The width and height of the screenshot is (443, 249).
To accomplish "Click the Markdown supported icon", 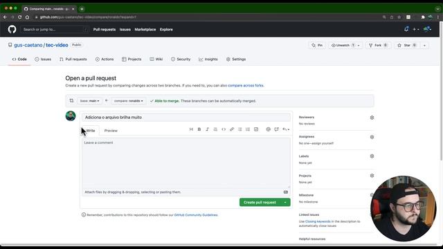I will (x=286, y=192).
